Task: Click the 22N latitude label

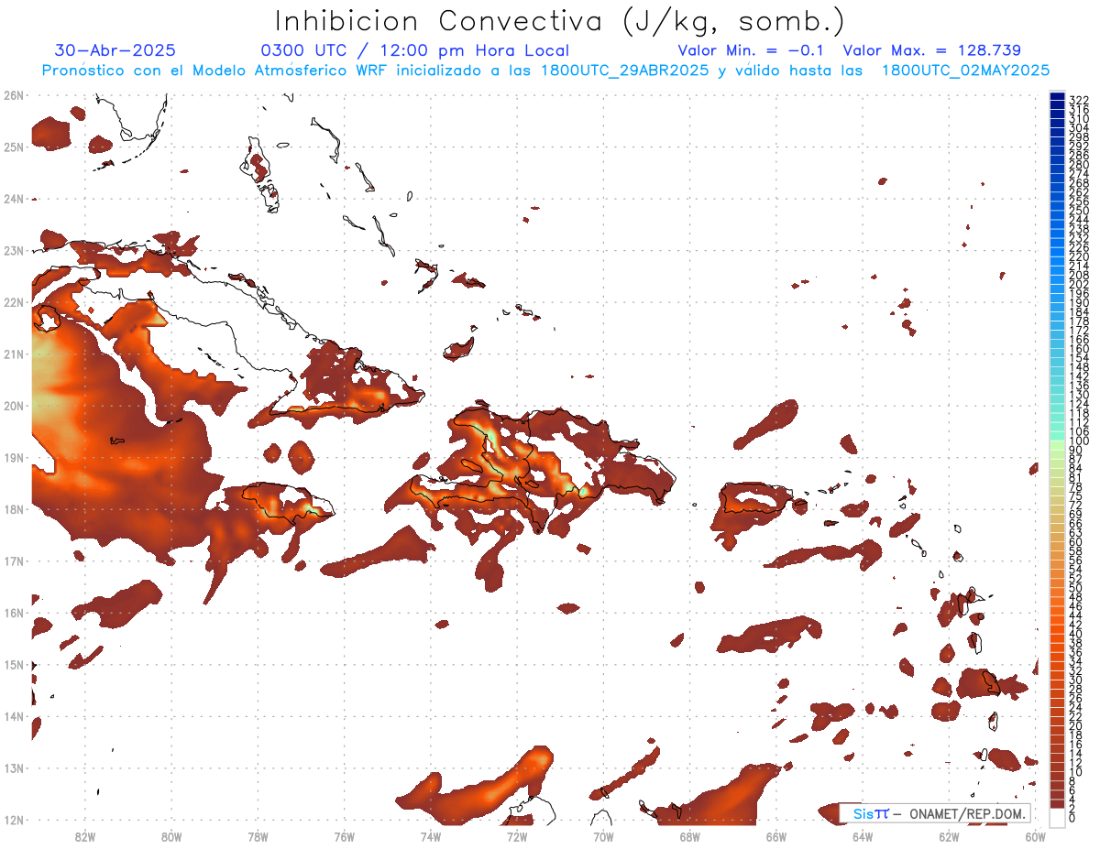Action: coord(14,302)
